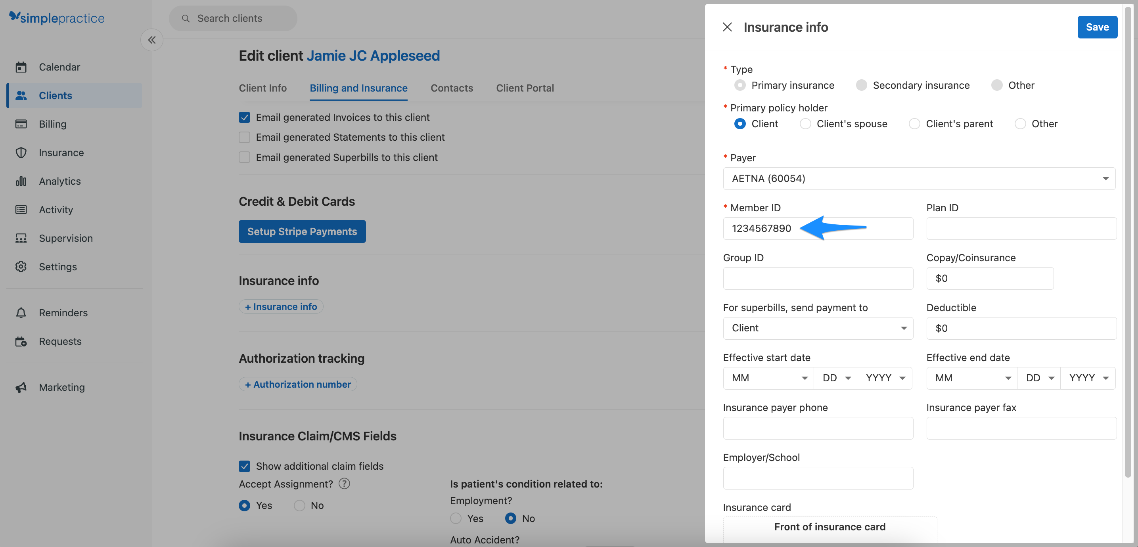Check Email generated Superbills to this client
This screenshot has height=547, width=1138.
coord(244,158)
